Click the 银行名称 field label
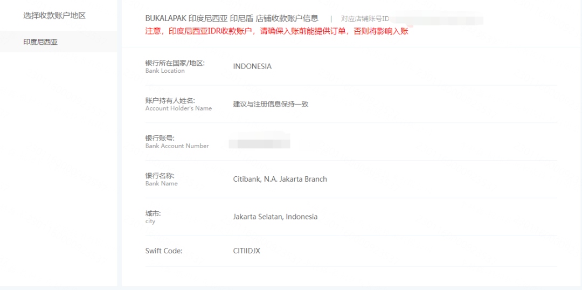Image resolution: width=582 pixels, height=290 pixels. point(160,176)
